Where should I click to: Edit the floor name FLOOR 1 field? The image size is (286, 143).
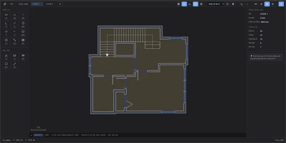264,14
